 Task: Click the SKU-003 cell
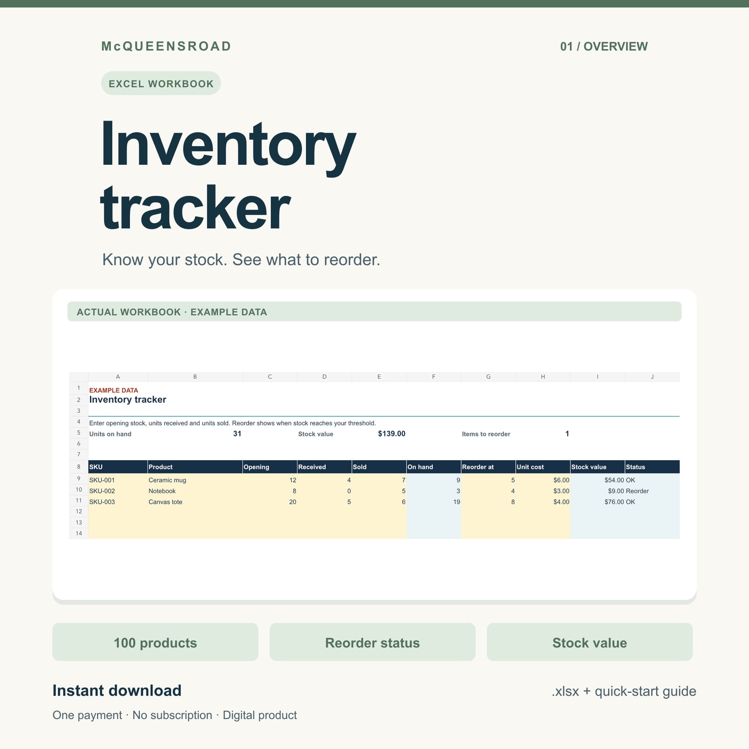118,502
